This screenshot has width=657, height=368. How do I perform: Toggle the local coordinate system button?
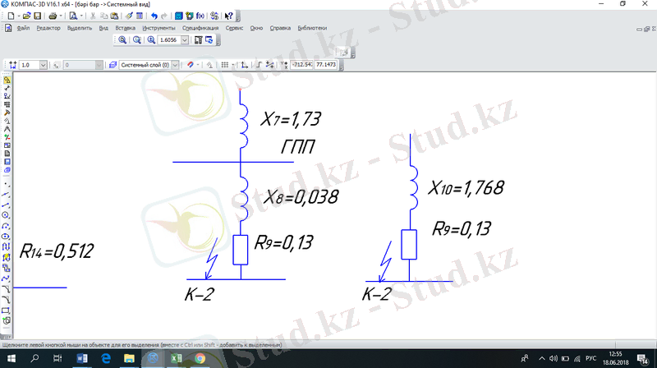[x=245, y=65]
